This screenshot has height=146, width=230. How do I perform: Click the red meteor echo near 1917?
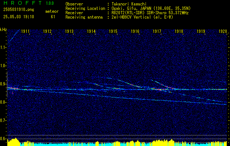pos(159,89)
